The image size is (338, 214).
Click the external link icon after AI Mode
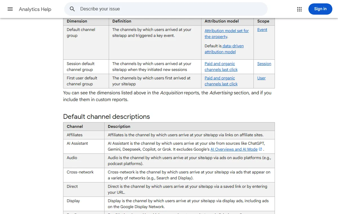point(260,149)
